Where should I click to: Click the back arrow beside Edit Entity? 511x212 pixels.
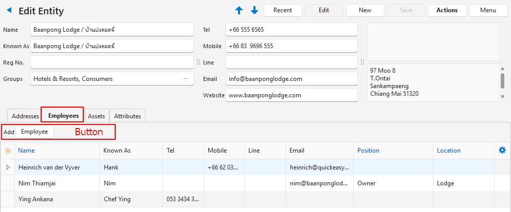pos(9,10)
